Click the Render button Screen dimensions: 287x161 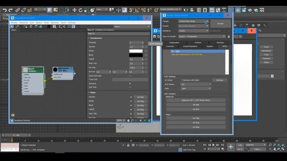(220, 24)
